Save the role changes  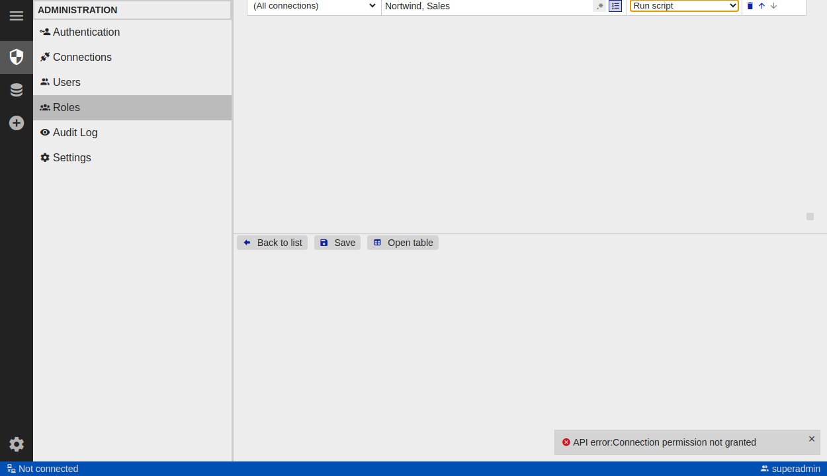(x=337, y=243)
